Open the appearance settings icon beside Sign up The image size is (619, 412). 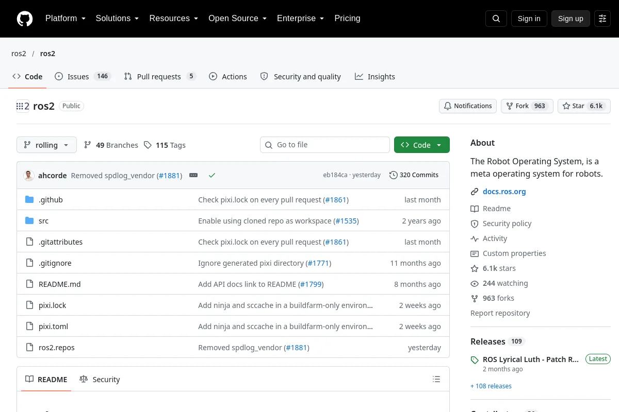point(602,19)
